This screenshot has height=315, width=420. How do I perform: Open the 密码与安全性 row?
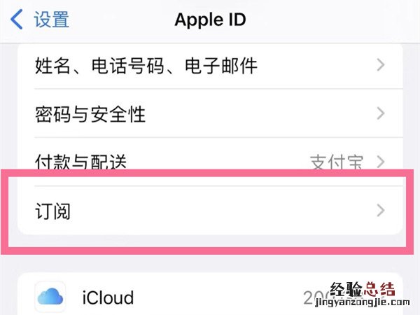(x=90, y=113)
